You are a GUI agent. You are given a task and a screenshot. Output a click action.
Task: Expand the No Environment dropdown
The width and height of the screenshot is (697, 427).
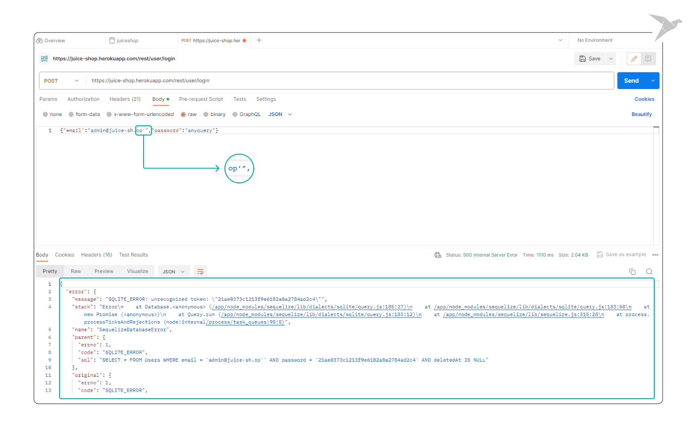[595, 40]
